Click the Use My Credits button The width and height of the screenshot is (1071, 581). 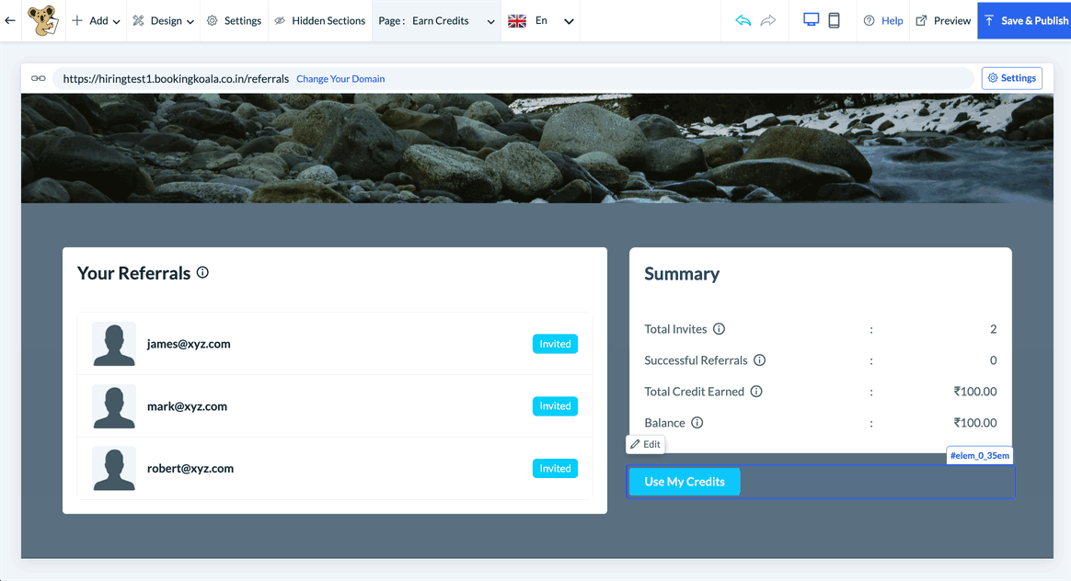(685, 482)
